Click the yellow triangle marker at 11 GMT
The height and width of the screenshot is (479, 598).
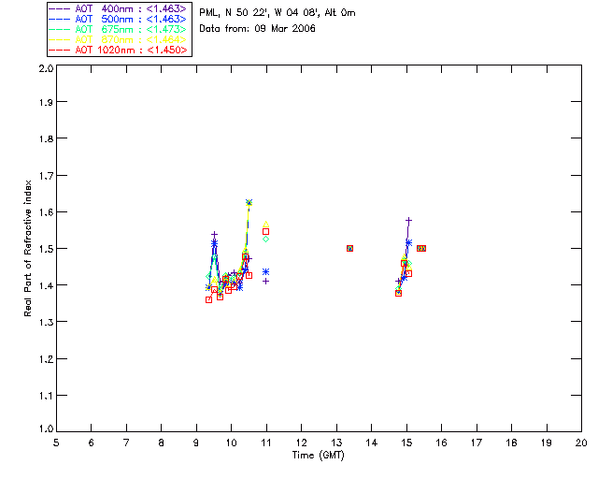click(x=265, y=225)
